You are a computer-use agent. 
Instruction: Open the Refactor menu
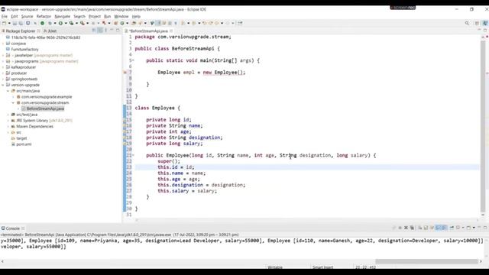(44, 16)
